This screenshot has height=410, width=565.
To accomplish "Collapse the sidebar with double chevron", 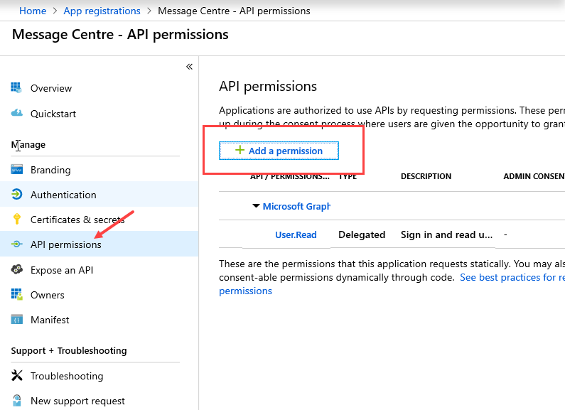I will 189,67.
